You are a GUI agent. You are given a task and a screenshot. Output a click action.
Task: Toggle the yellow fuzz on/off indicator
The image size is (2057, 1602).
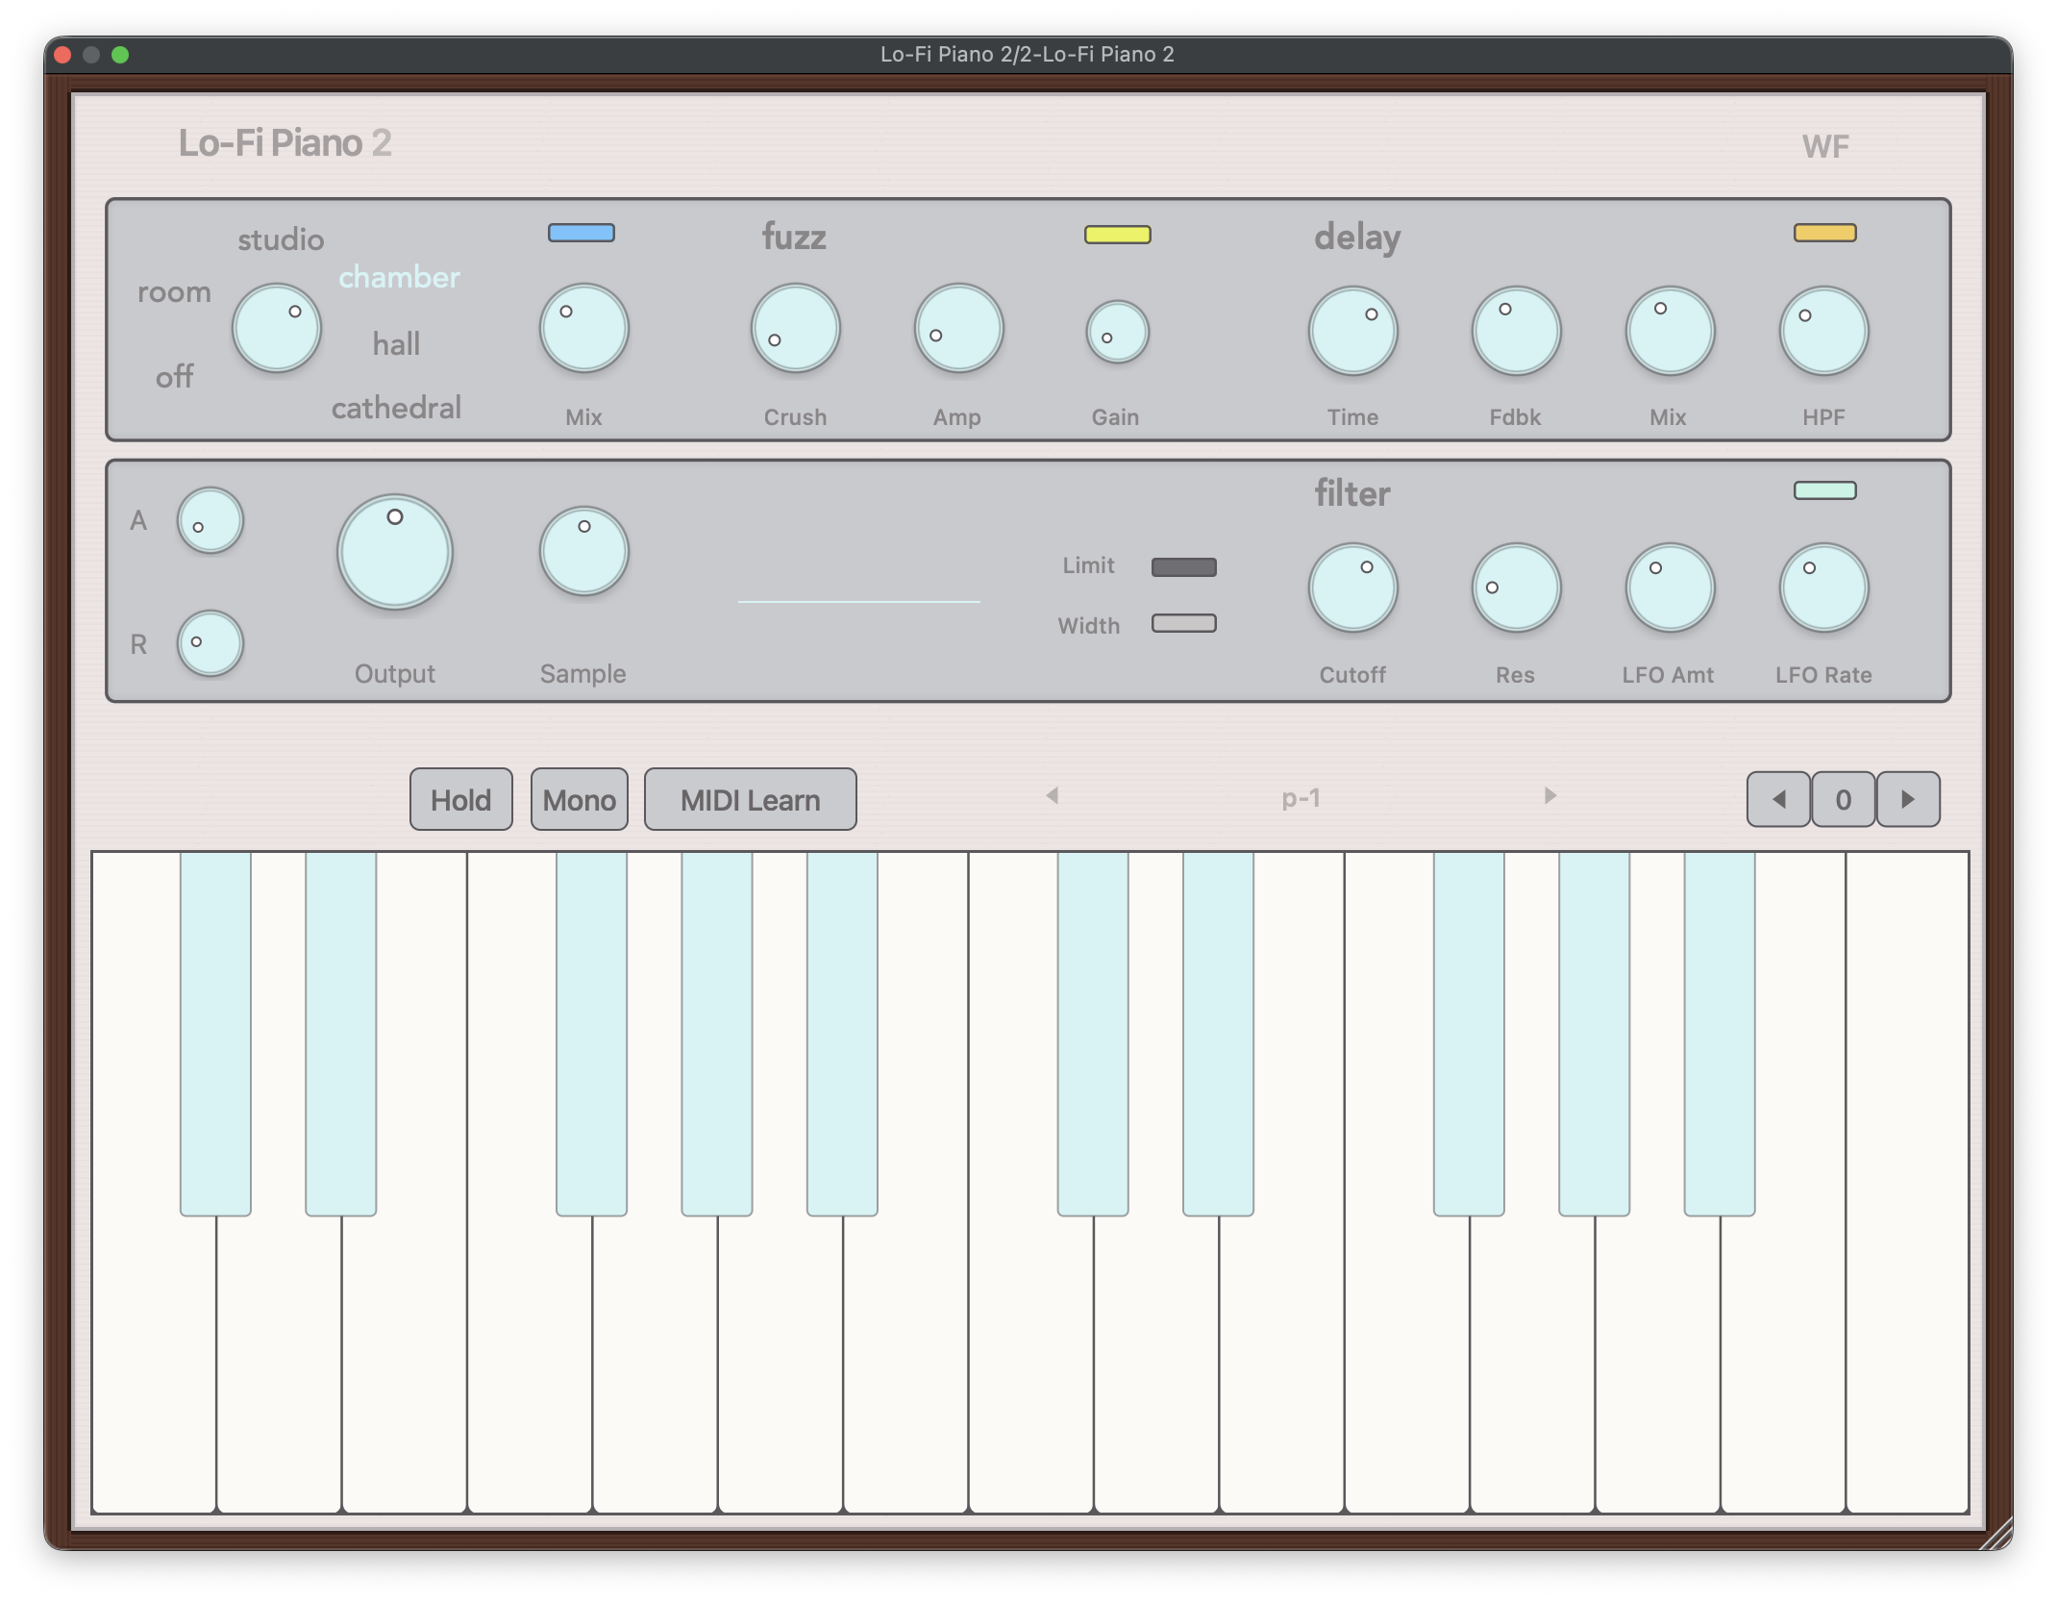pyautogui.click(x=1118, y=235)
